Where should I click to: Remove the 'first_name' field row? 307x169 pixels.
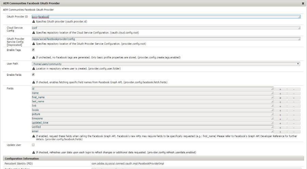point(294,98)
